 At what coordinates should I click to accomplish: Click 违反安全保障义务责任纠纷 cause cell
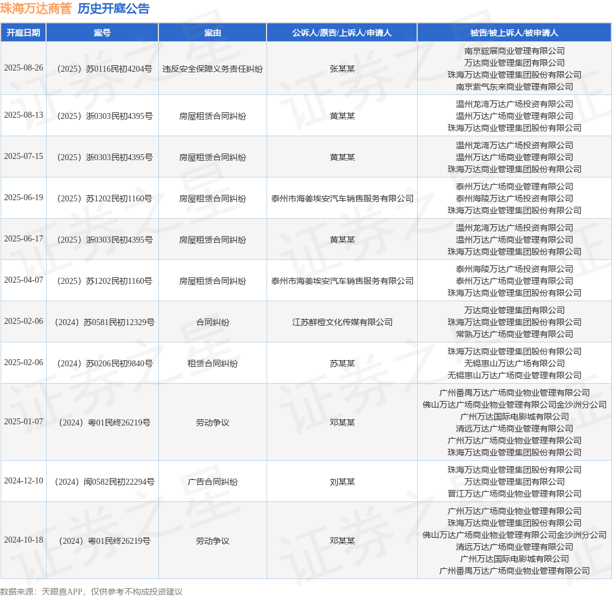point(213,69)
